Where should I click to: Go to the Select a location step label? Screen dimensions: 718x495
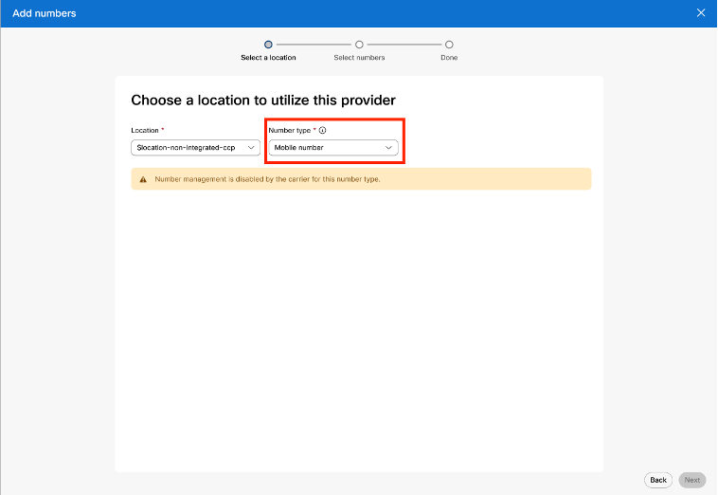tap(268, 58)
